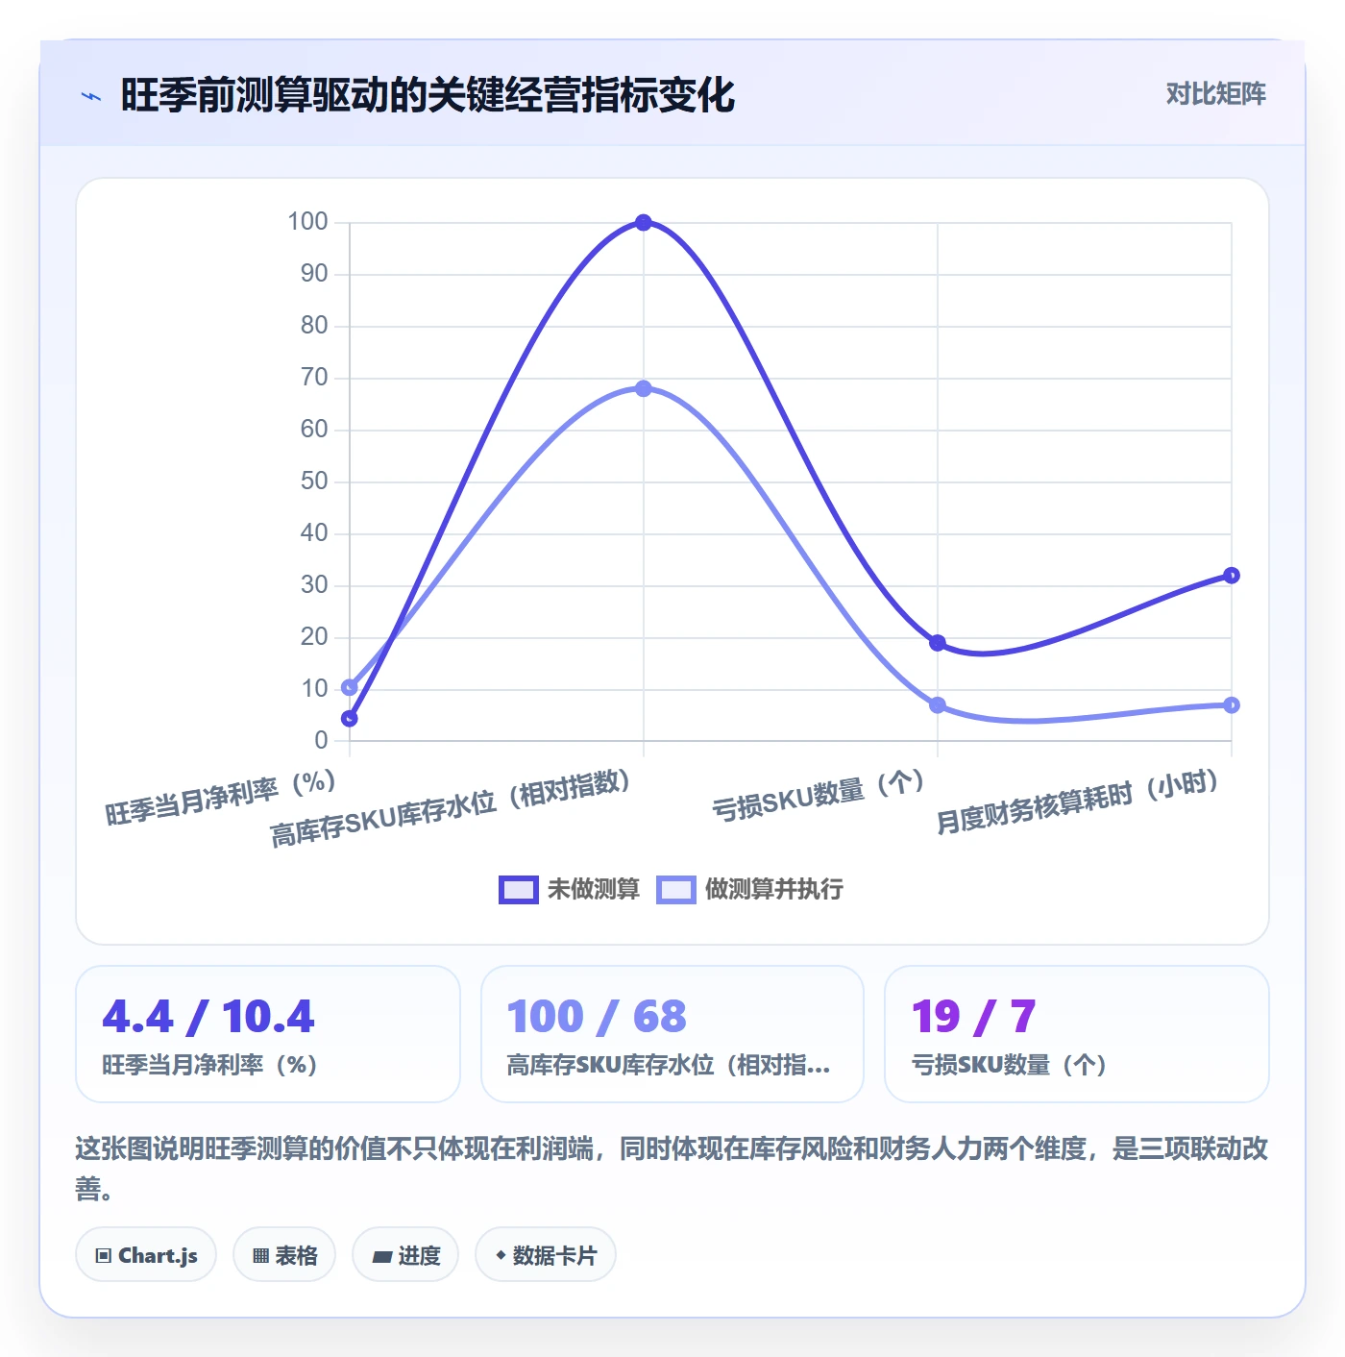Click the 100 / 68 data value
Image resolution: width=1345 pixels, height=1357 pixels.
click(x=597, y=1017)
